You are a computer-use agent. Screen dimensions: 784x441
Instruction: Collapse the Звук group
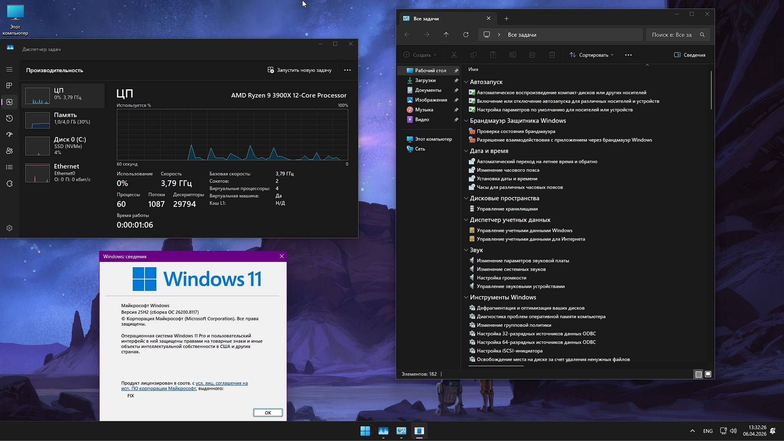click(x=466, y=250)
